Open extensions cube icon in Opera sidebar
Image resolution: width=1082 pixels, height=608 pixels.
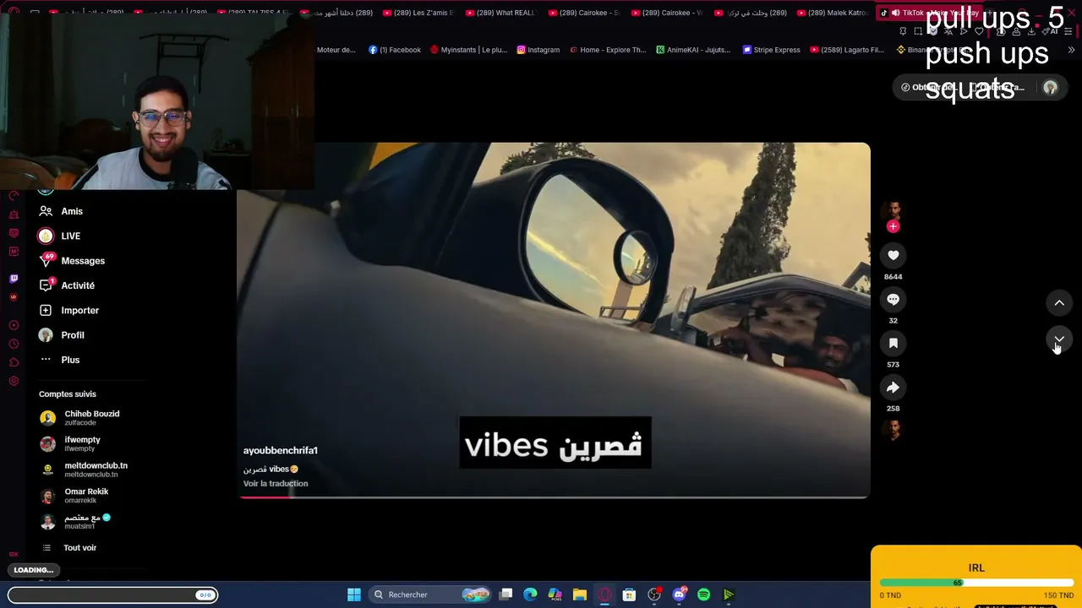(14, 362)
